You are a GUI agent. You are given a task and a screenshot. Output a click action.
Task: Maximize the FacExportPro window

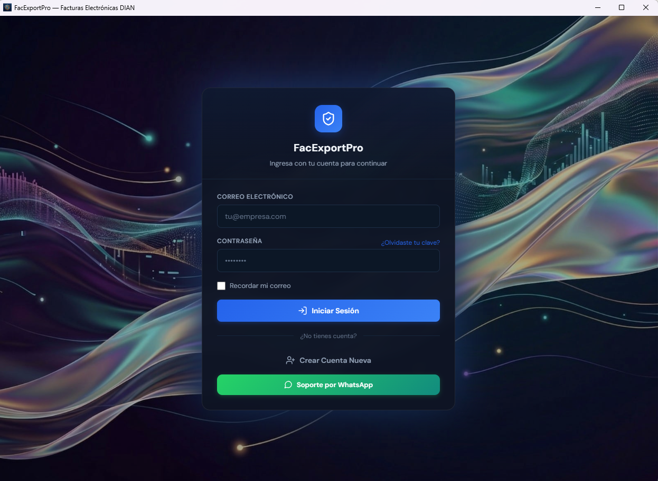coord(622,7)
